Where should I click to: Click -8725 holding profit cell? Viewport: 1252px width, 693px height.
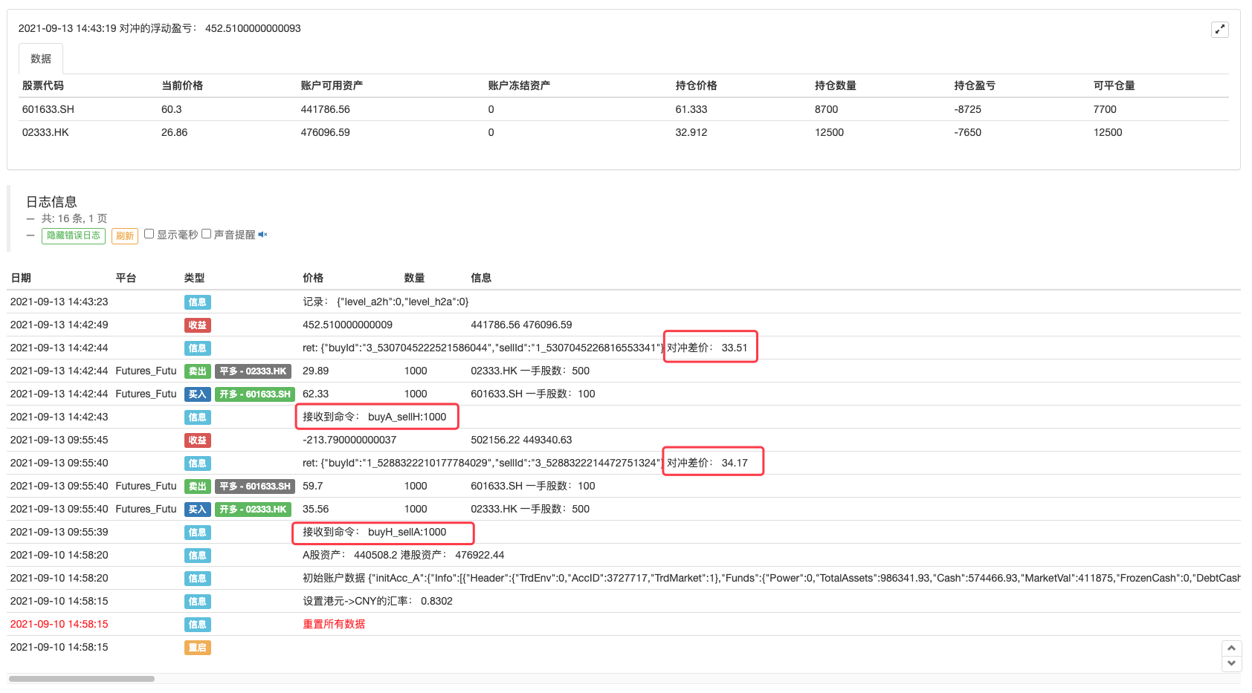click(x=968, y=109)
